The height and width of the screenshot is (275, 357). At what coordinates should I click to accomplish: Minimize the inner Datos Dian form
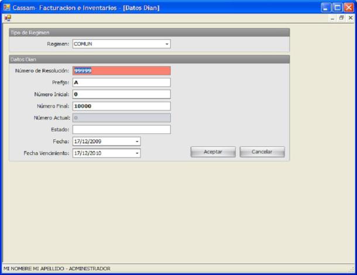pos(333,18)
